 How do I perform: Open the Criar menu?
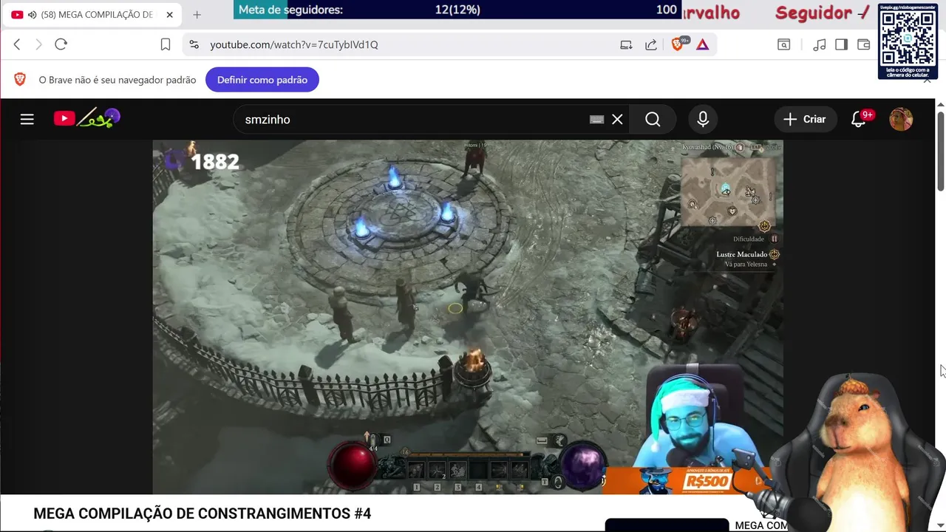(805, 119)
